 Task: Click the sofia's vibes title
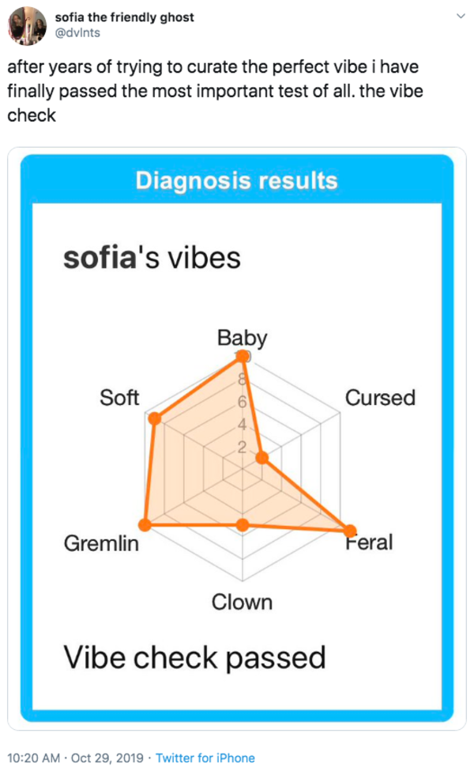pos(152,258)
